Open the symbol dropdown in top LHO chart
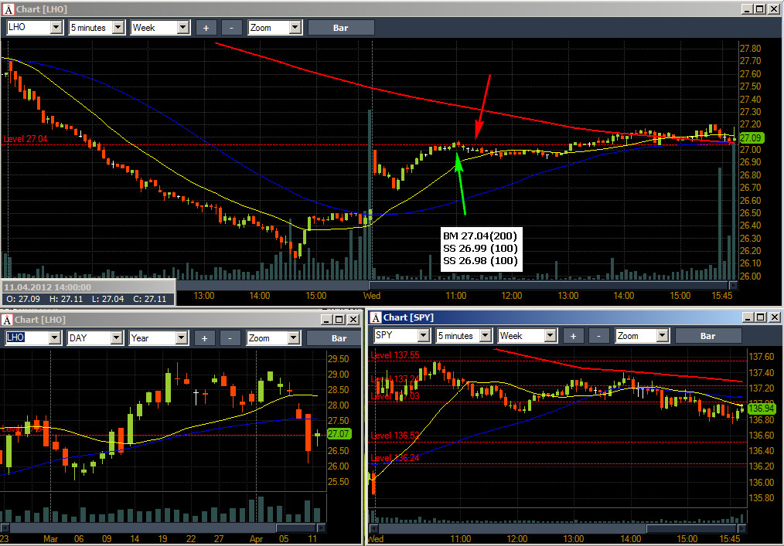Viewport: 784px width, 546px height. [x=56, y=28]
